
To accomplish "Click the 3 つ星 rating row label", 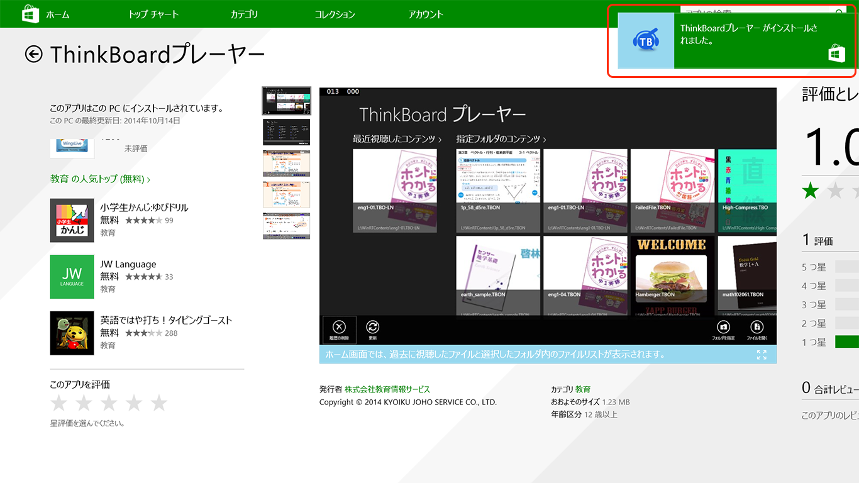I will (814, 304).
